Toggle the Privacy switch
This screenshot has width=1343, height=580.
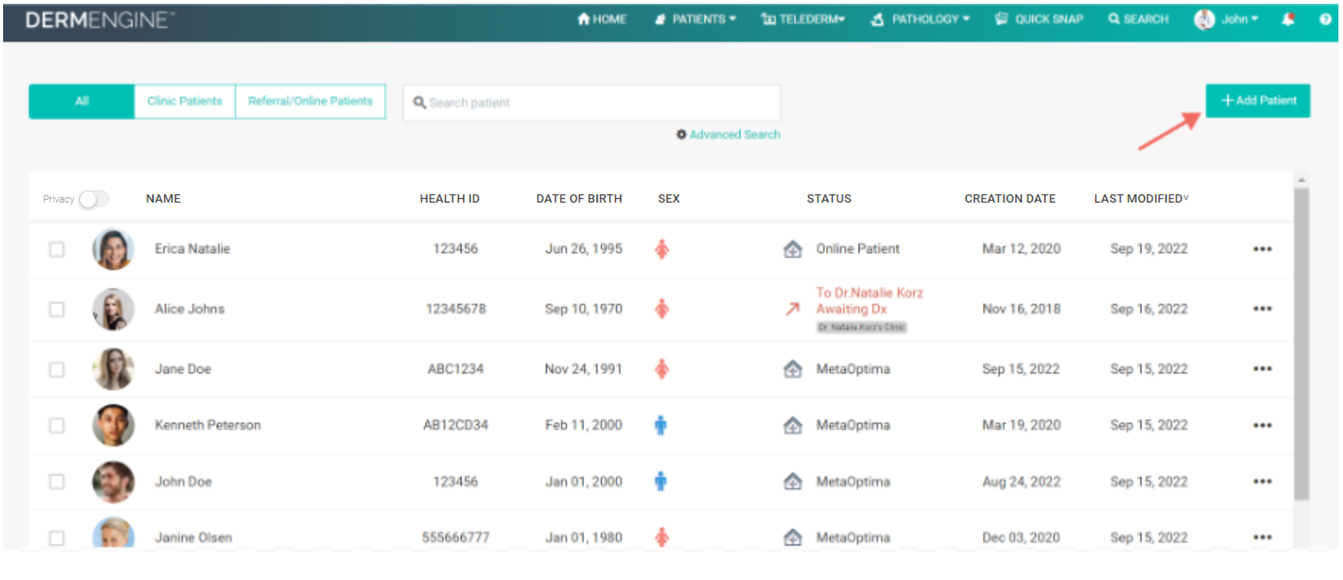click(x=94, y=199)
